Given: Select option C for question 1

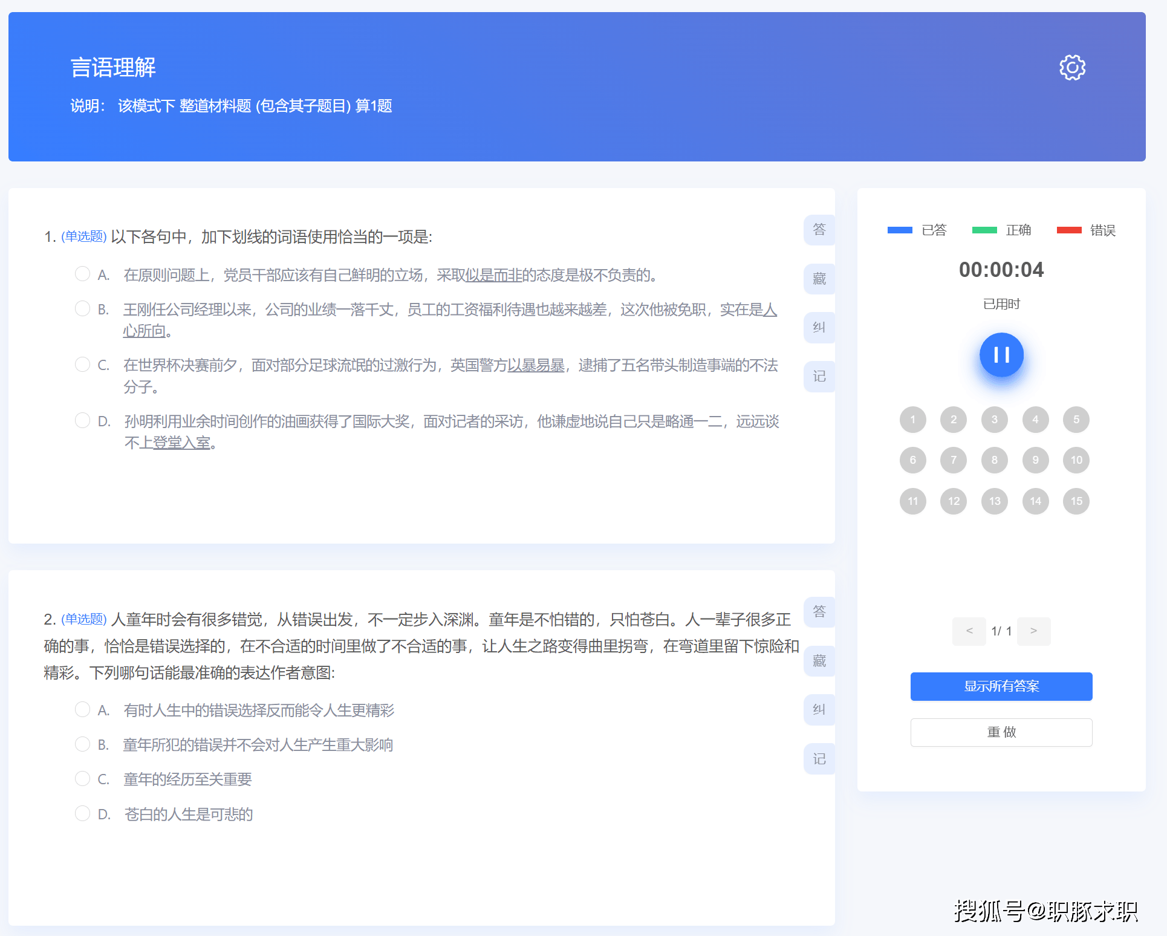Looking at the screenshot, I should coord(82,364).
